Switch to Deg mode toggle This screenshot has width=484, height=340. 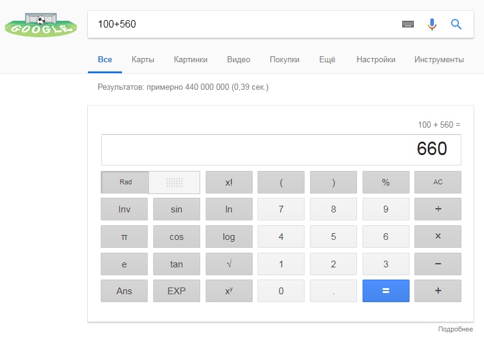pyautogui.click(x=175, y=182)
